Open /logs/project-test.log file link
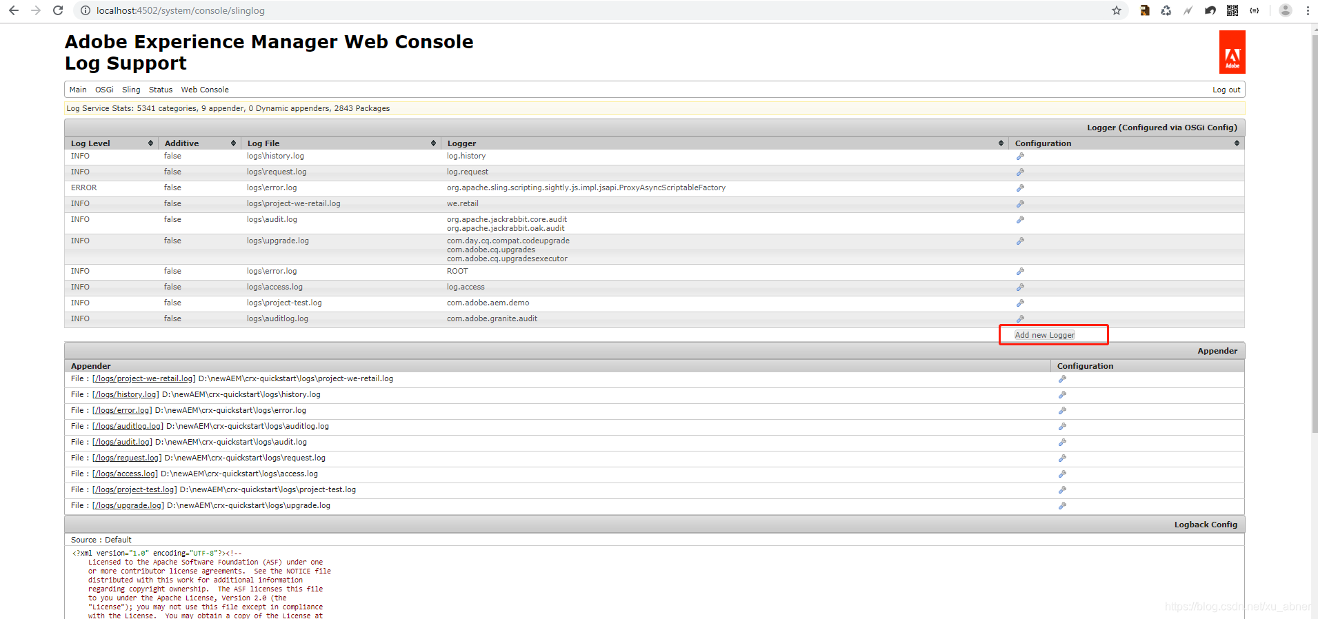The height and width of the screenshot is (619, 1318). tap(134, 490)
